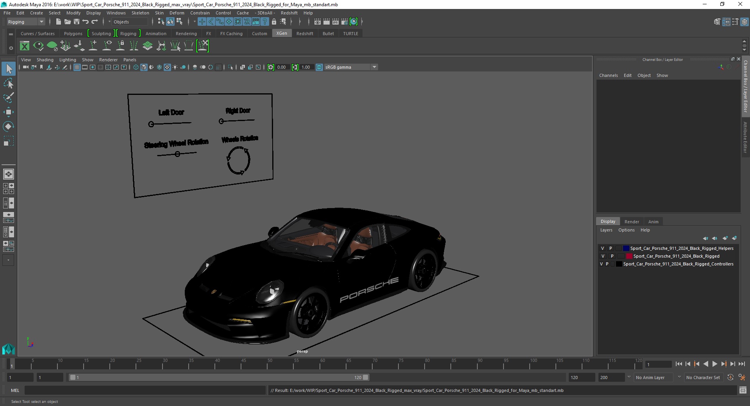
Task: Select the arrow Select tool in toolbox
Action: pyautogui.click(x=9, y=69)
